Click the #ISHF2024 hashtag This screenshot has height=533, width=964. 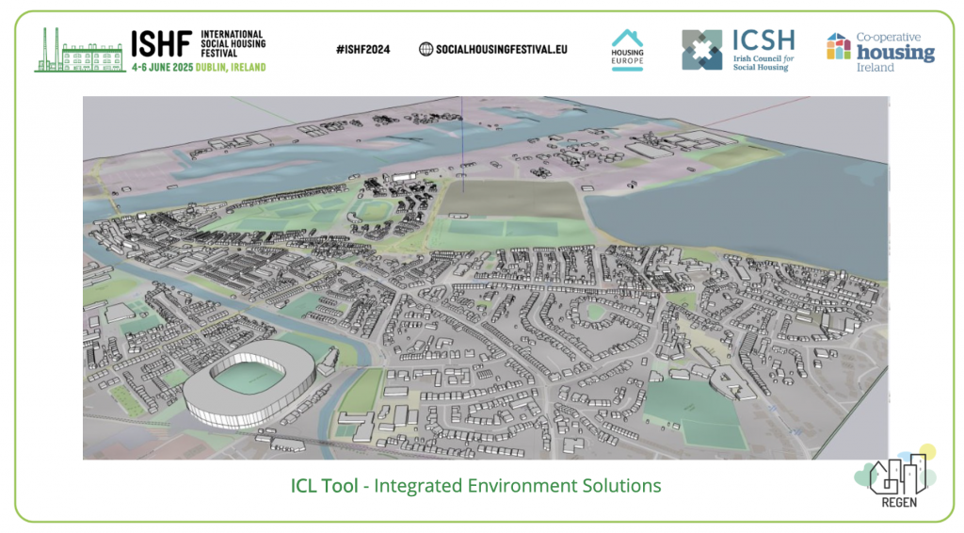click(362, 49)
